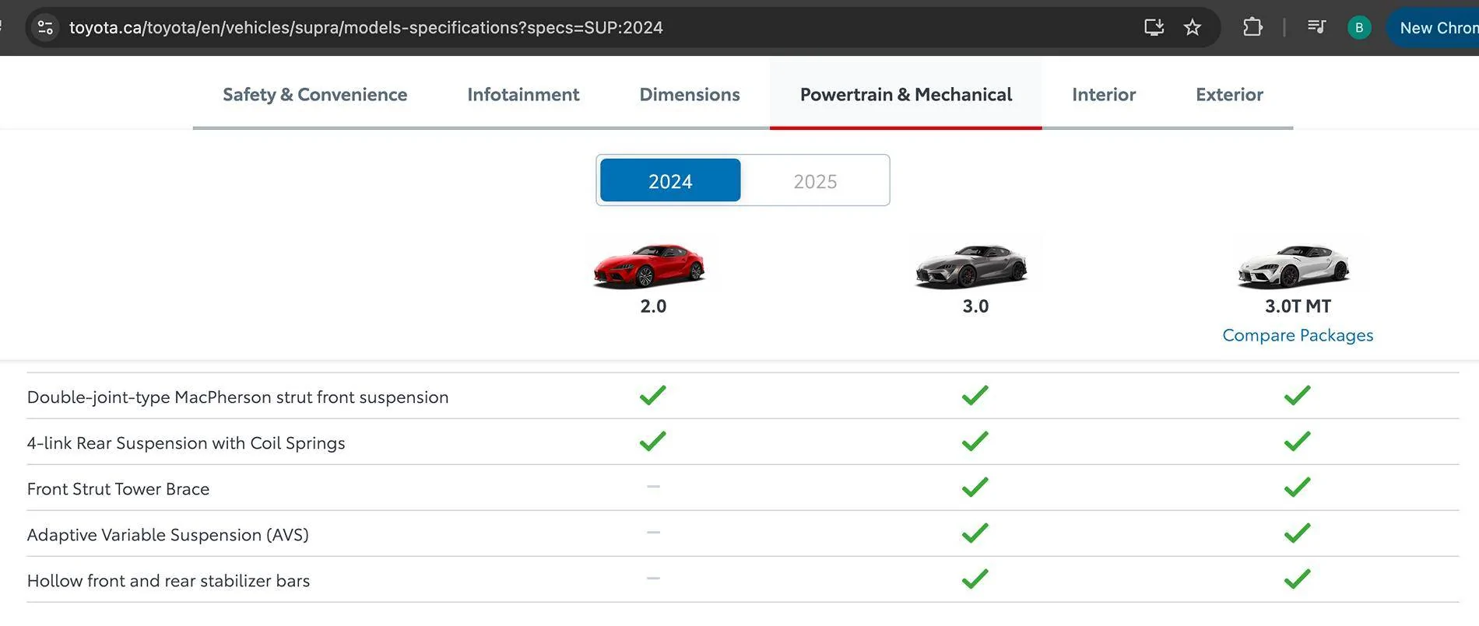Select the 2024 model year toggle

(x=670, y=180)
